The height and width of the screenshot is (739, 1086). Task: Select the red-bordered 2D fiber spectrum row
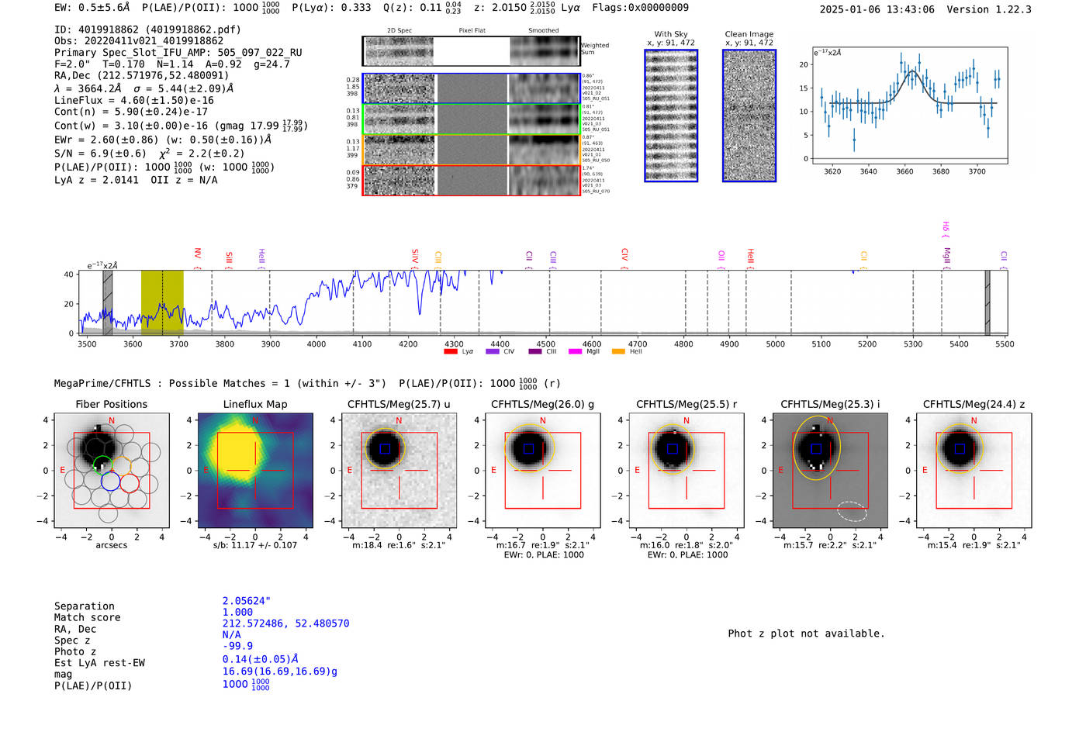tap(471, 180)
